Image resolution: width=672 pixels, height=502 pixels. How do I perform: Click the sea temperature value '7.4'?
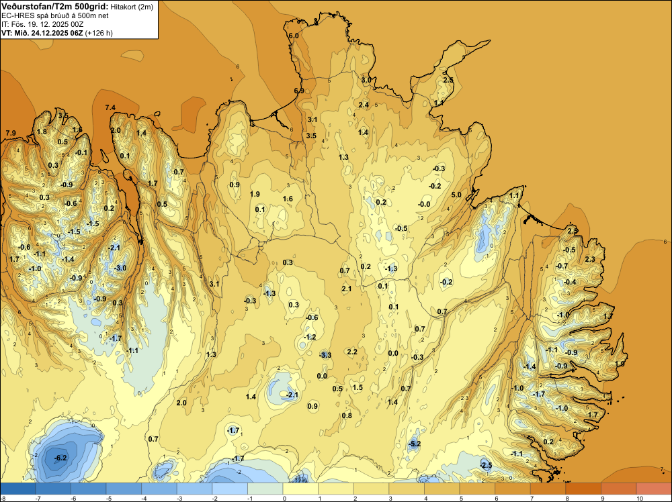click(x=110, y=107)
